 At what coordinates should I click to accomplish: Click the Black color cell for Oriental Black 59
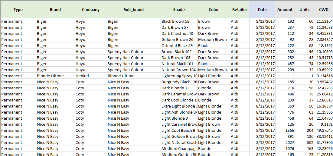point(214,45)
